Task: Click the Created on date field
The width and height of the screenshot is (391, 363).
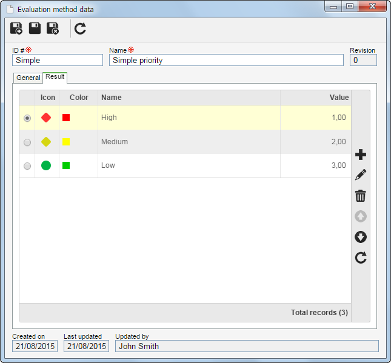Action: click(35, 346)
